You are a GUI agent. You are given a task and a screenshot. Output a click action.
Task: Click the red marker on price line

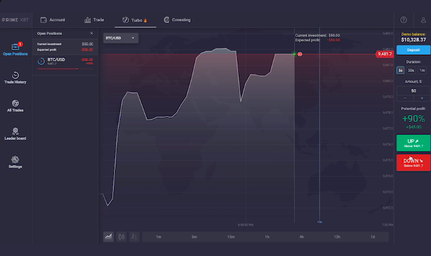click(300, 54)
